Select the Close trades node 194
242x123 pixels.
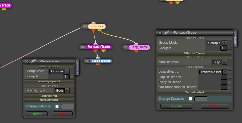(101, 61)
